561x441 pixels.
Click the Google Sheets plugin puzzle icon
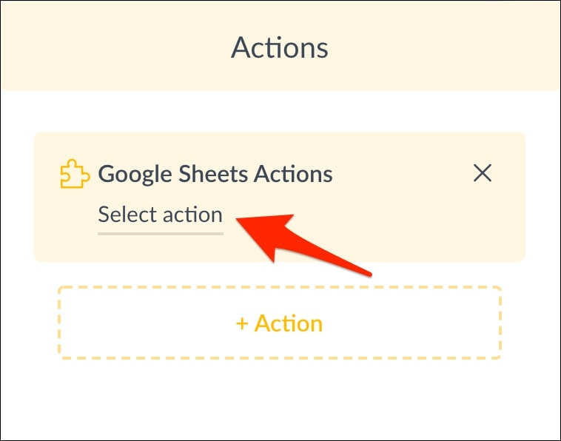click(x=75, y=175)
